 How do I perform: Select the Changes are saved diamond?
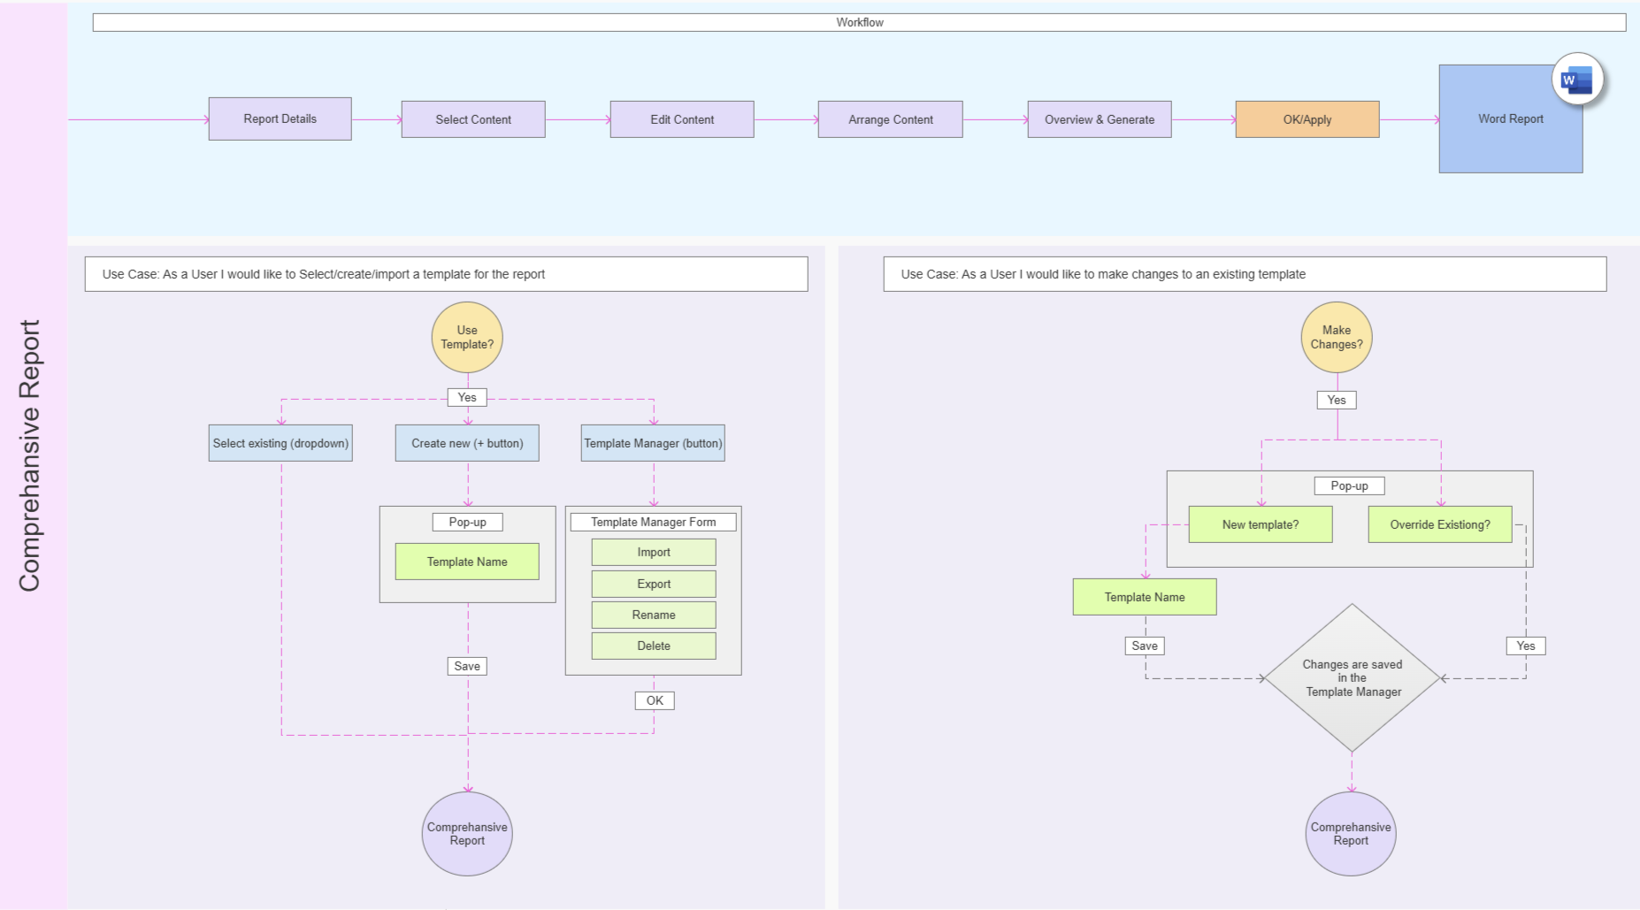[1352, 678]
